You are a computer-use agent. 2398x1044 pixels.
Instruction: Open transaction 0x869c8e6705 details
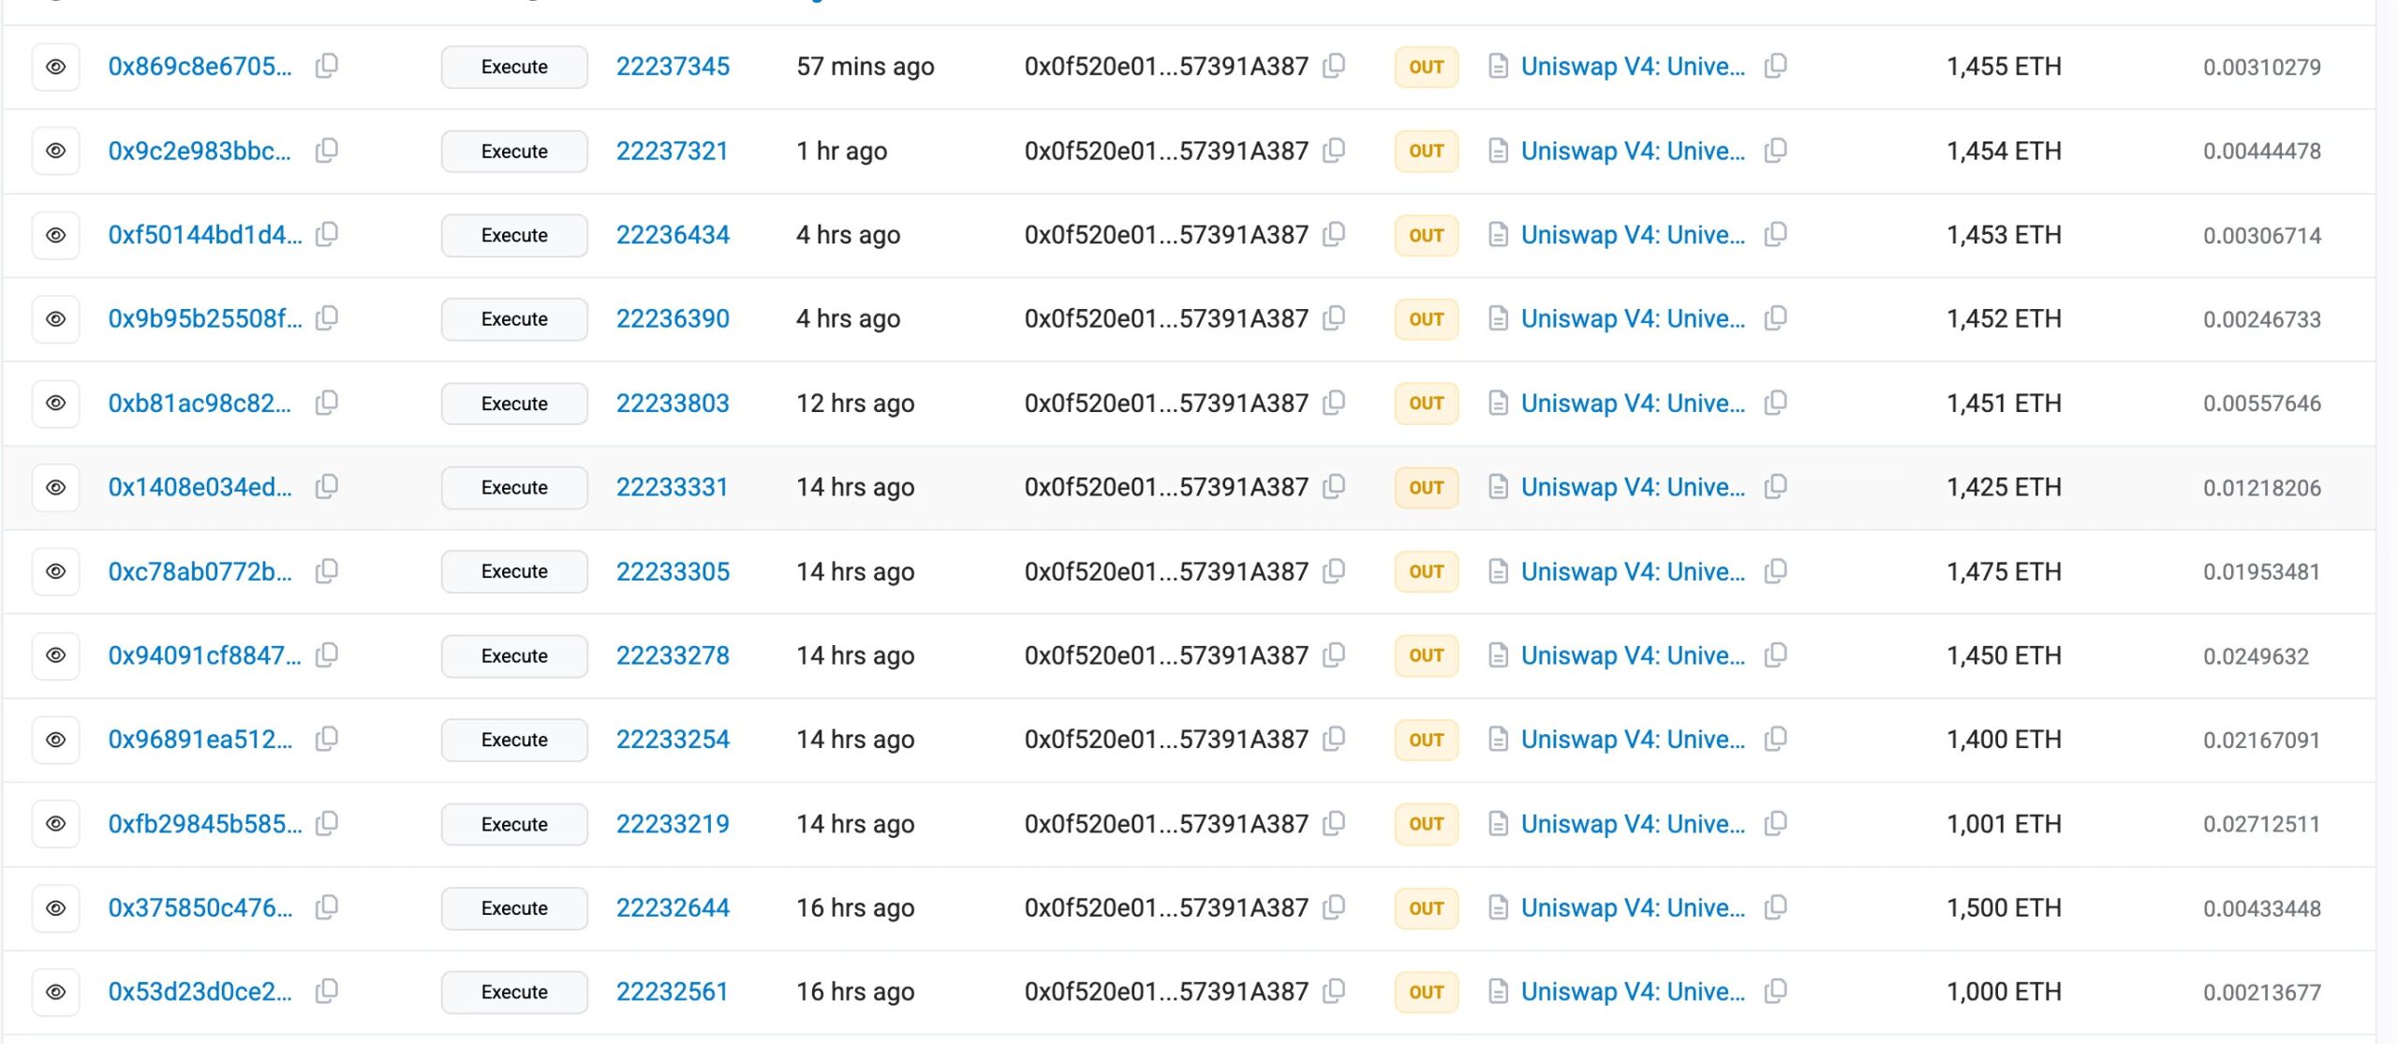click(200, 66)
